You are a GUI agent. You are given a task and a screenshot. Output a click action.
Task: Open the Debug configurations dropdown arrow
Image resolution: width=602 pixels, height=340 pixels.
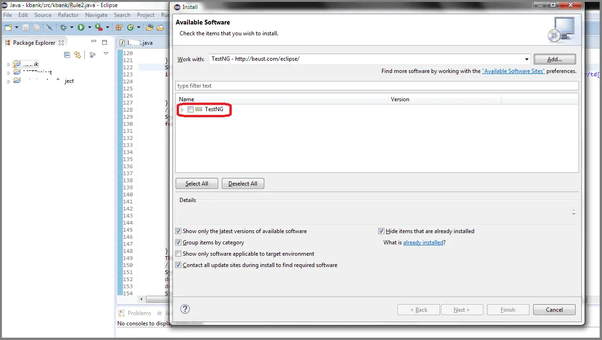tap(72, 28)
